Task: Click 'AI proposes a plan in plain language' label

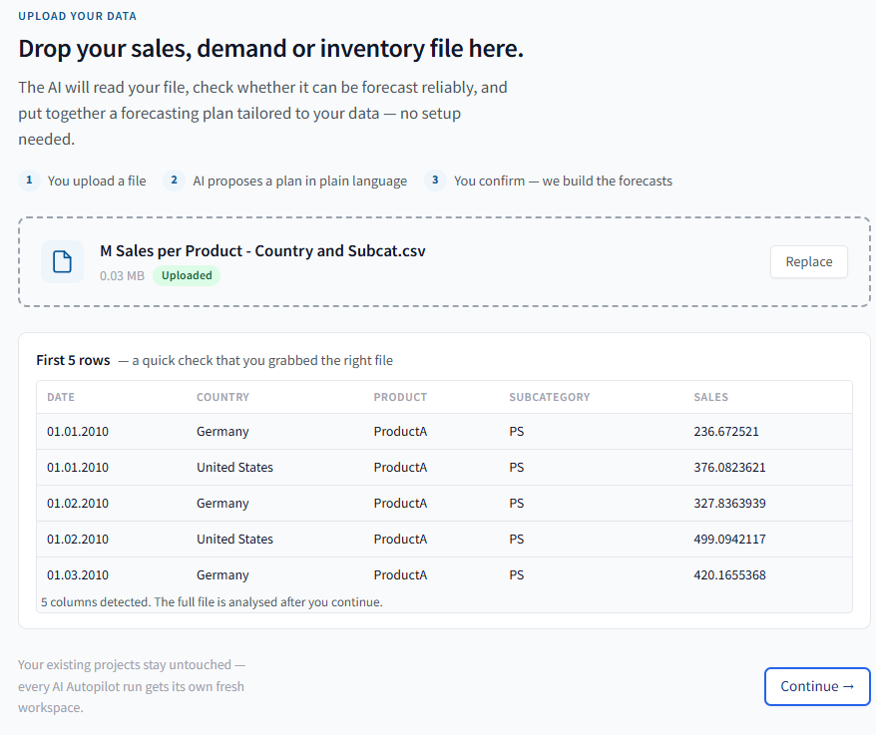Action: (x=300, y=181)
